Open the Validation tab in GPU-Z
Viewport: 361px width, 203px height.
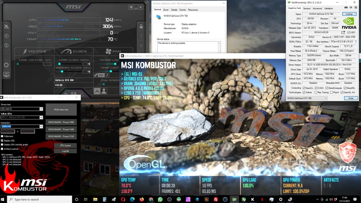point(329,9)
